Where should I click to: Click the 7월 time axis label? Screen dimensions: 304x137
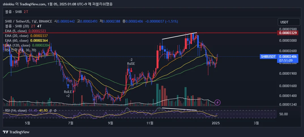71,123
